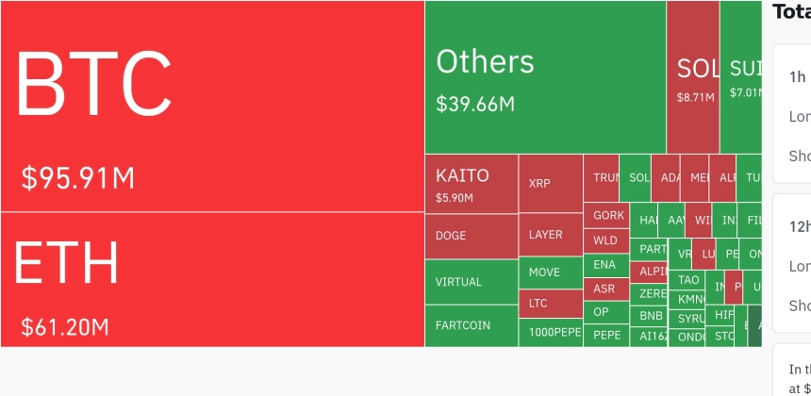Click the DOGE tile

pos(472,237)
